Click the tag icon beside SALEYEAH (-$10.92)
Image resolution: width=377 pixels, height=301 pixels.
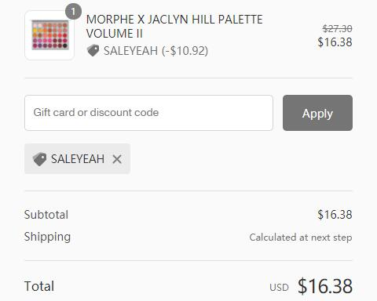(x=93, y=50)
